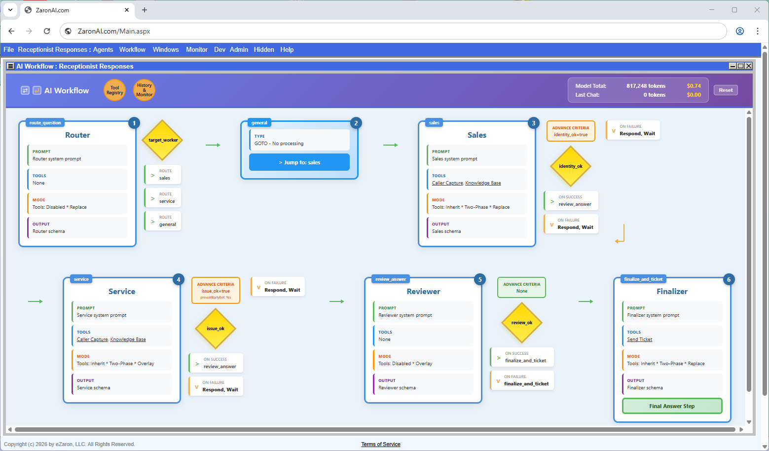This screenshot has width=769, height=451.
Task: Open Reviewer On Failure finalize_and_ticket card
Action: click(522, 380)
